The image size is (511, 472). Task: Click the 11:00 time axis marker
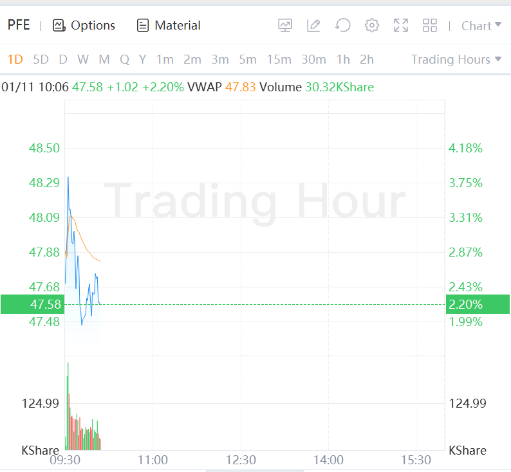click(153, 460)
